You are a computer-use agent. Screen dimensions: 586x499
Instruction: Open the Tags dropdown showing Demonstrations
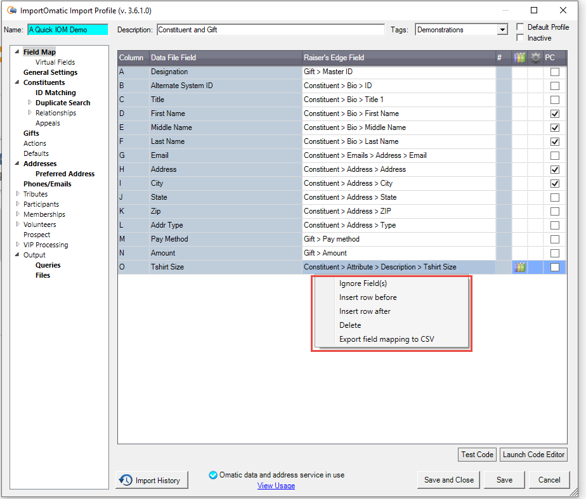tap(503, 29)
